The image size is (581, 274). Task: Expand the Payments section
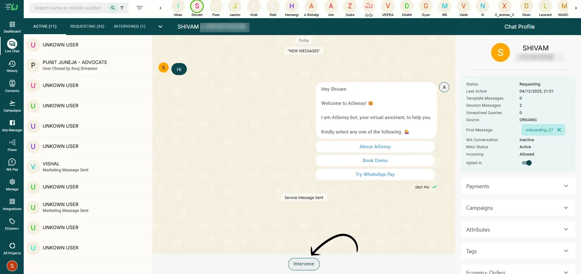click(x=518, y=186)
